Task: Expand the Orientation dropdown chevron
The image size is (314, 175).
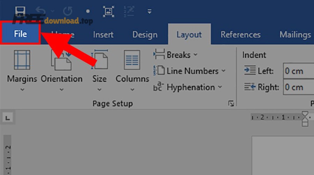Action: pos(62,90)
